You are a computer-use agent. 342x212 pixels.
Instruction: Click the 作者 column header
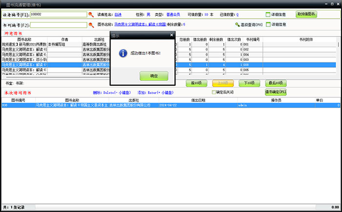click(x=64, y=39)
